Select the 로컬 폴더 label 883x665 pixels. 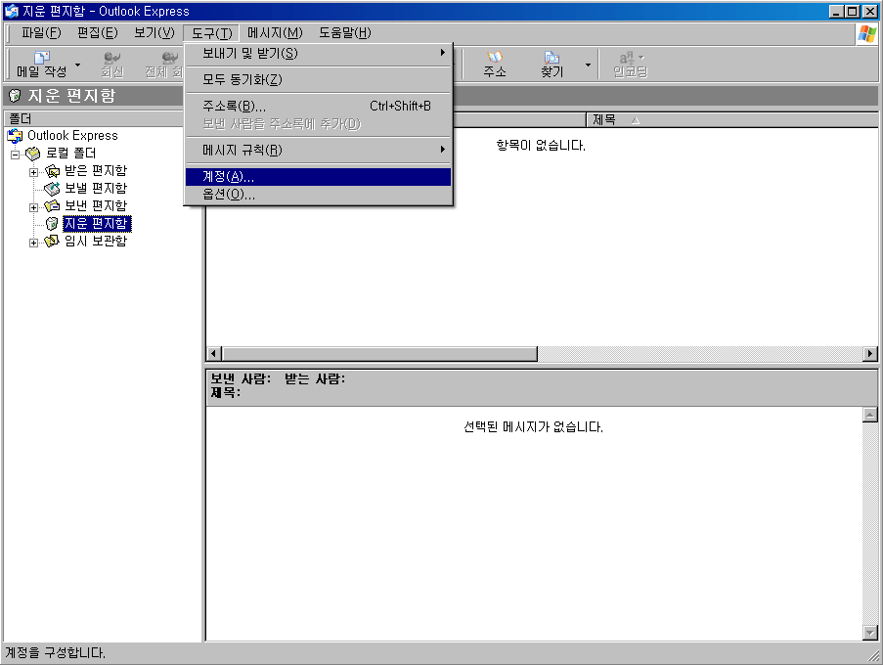[71, 154]
